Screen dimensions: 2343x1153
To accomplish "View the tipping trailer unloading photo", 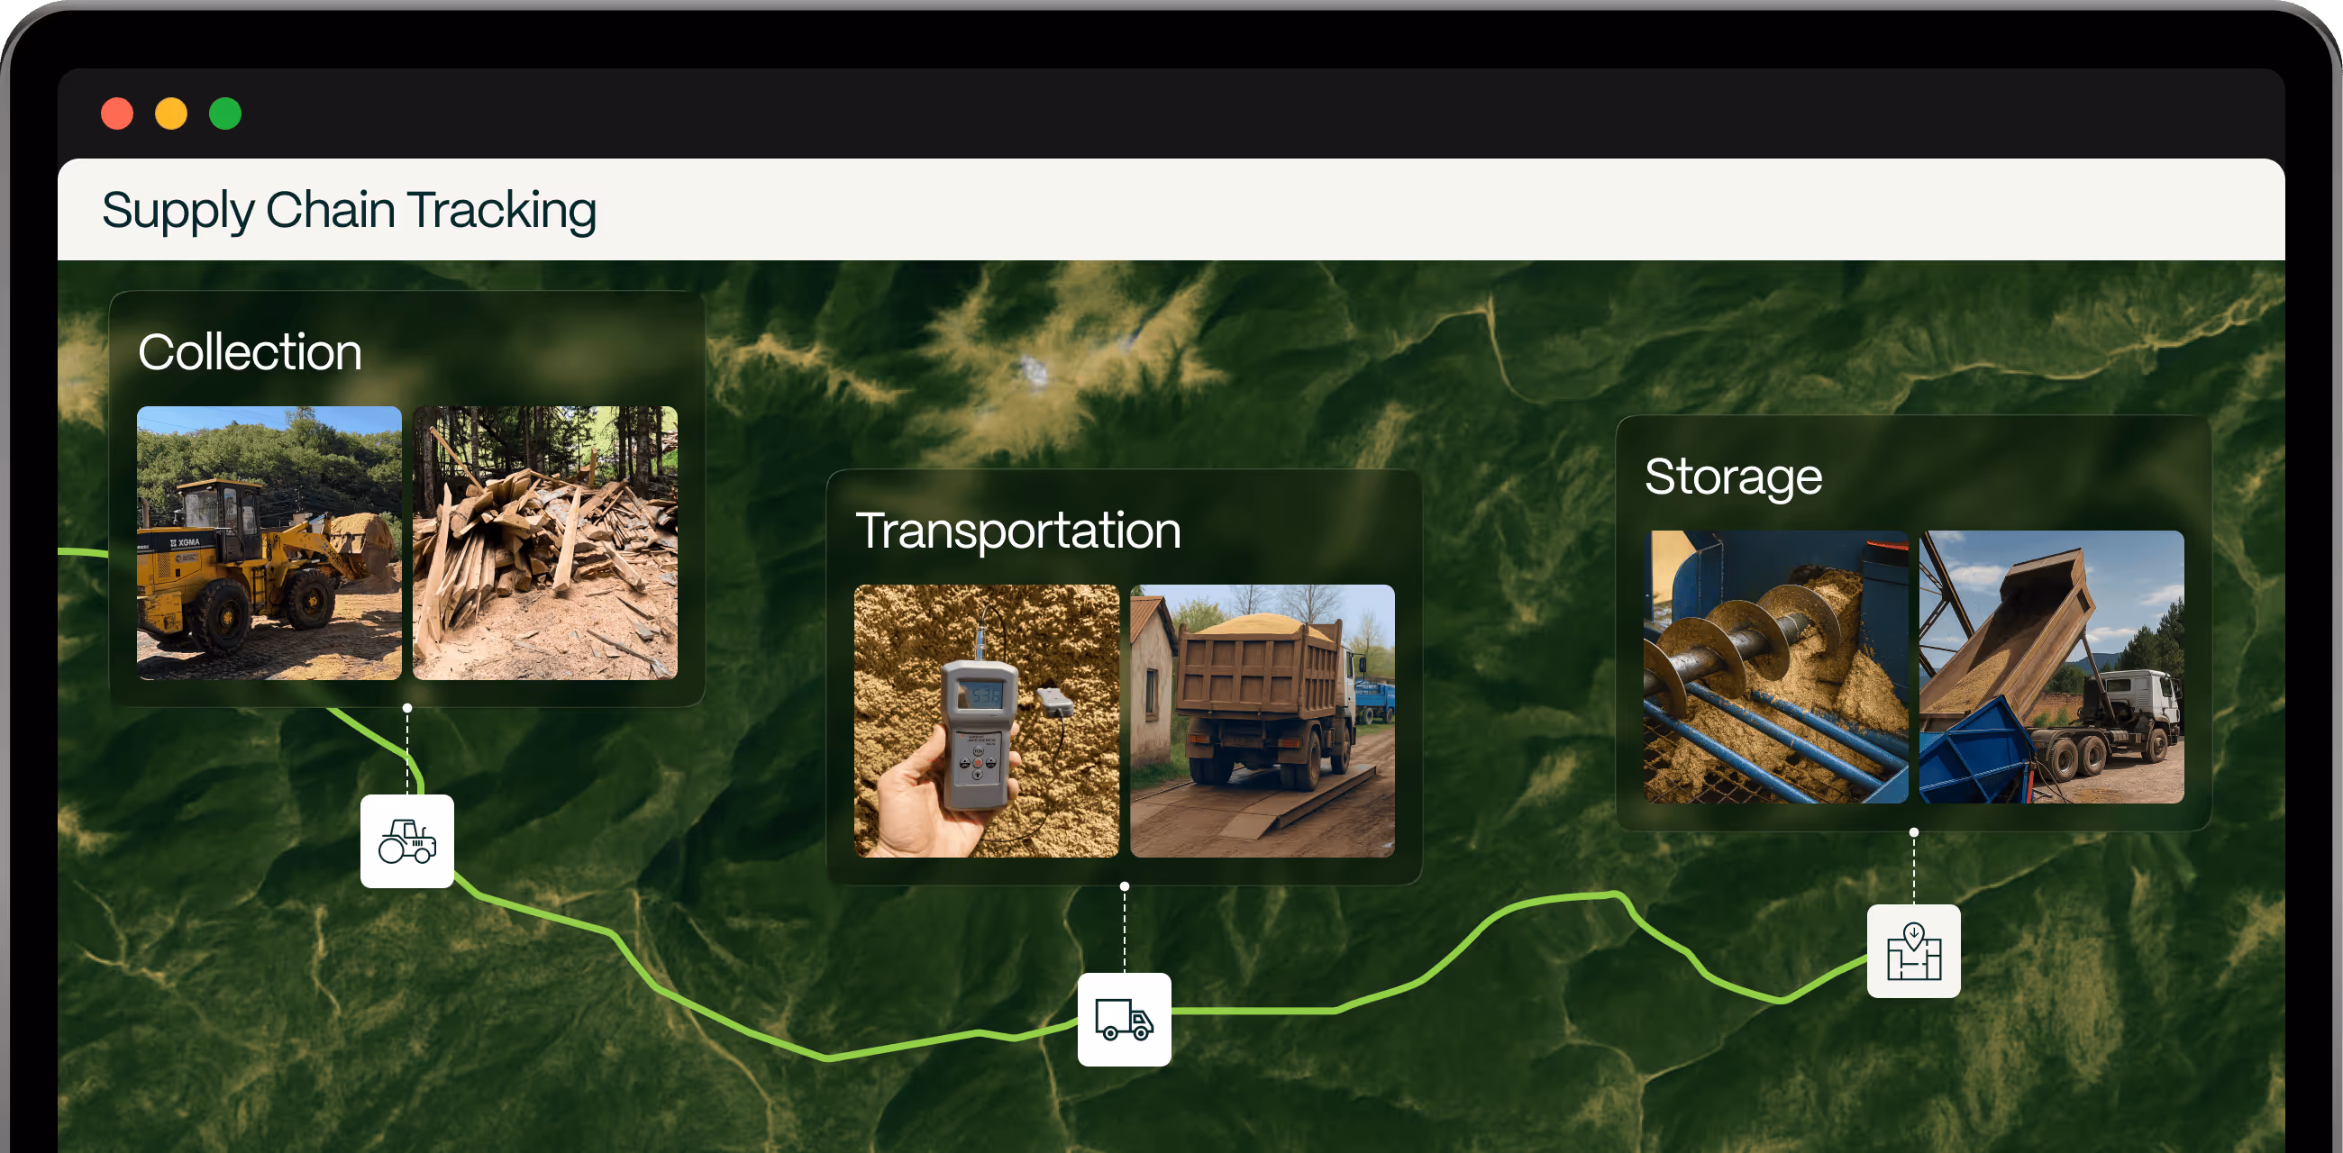I will [x=2052, y=667].
